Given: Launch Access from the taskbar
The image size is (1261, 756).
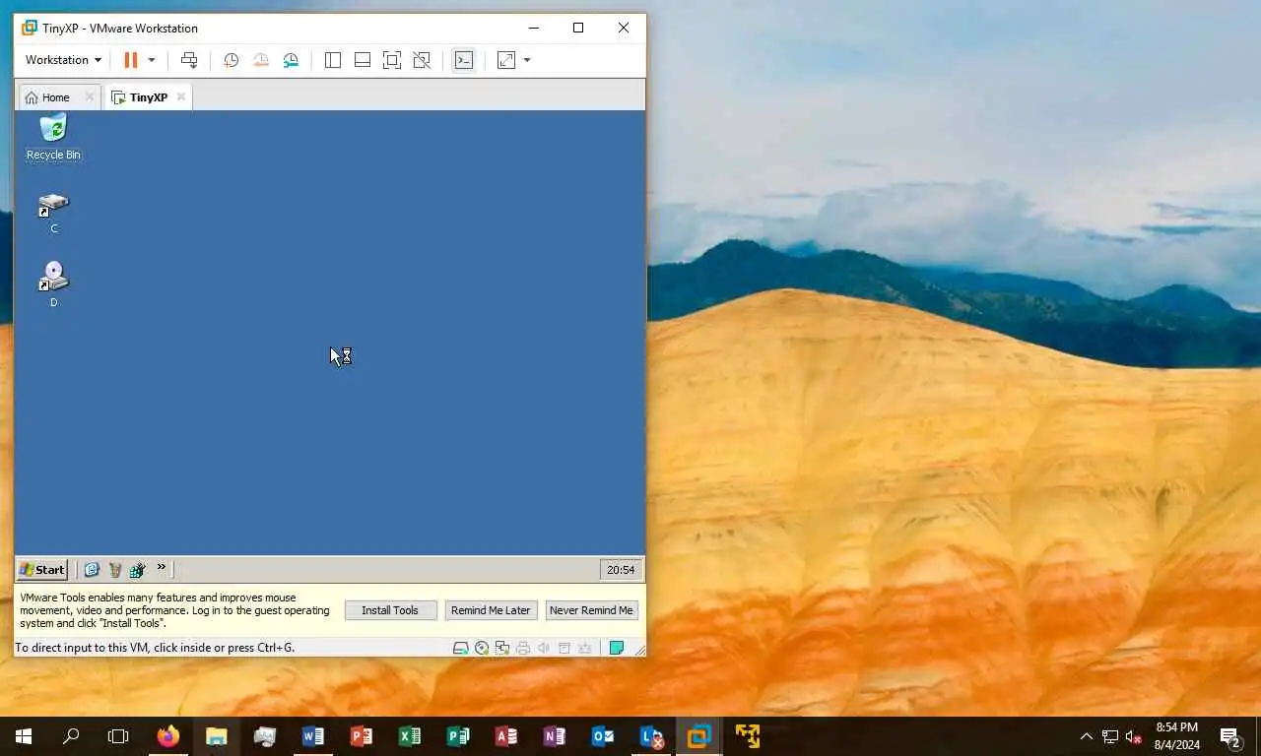Looking at the screenshot, I should [506, 736].
